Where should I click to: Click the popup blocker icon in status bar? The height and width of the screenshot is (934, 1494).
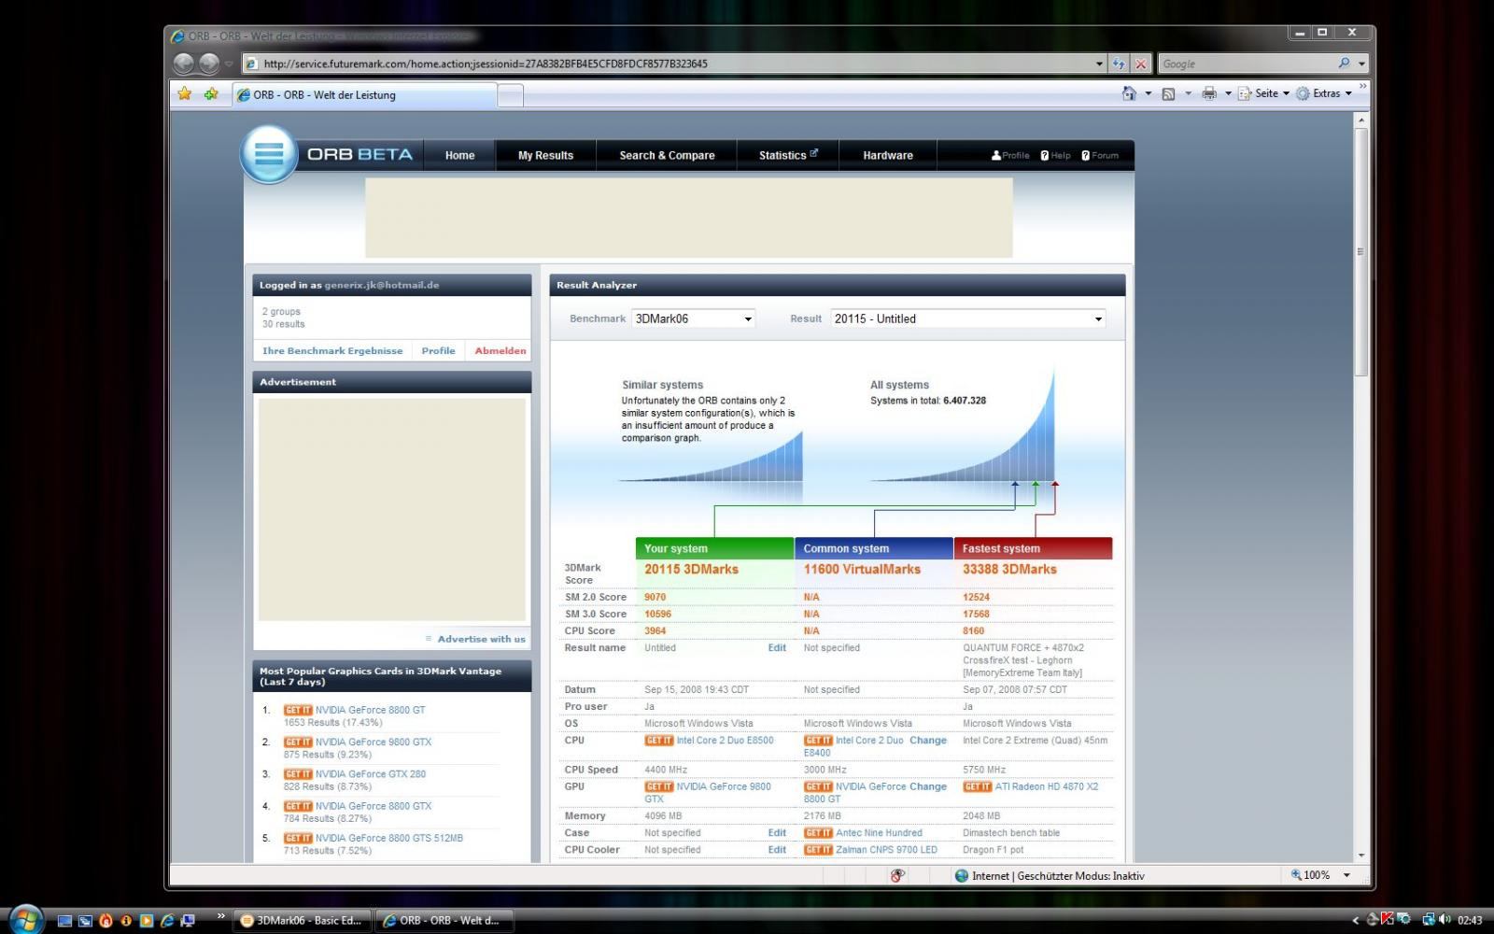click(x=897, y=875)
